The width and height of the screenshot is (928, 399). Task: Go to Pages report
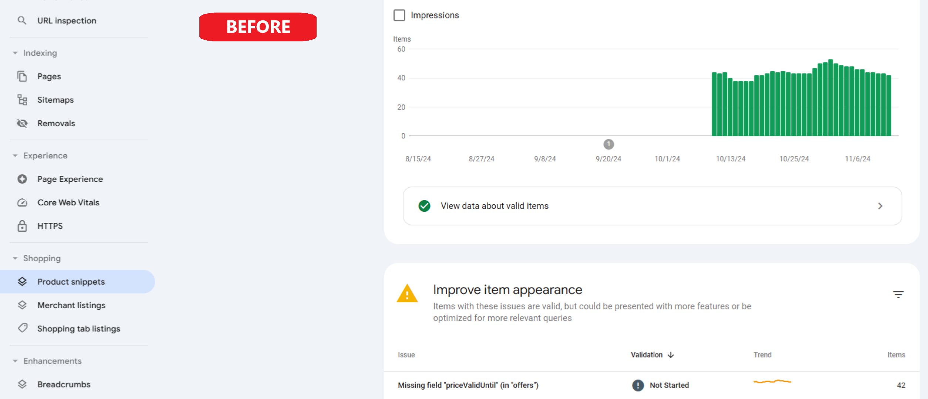click(x=49, y=76)
